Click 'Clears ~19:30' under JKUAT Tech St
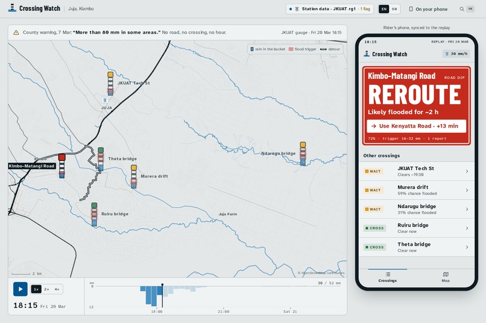This screenshot has width=486, height=323. 411,174
